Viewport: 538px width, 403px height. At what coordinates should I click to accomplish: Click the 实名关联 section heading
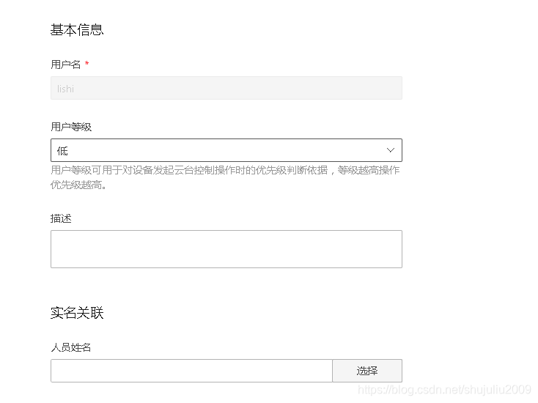77,313
